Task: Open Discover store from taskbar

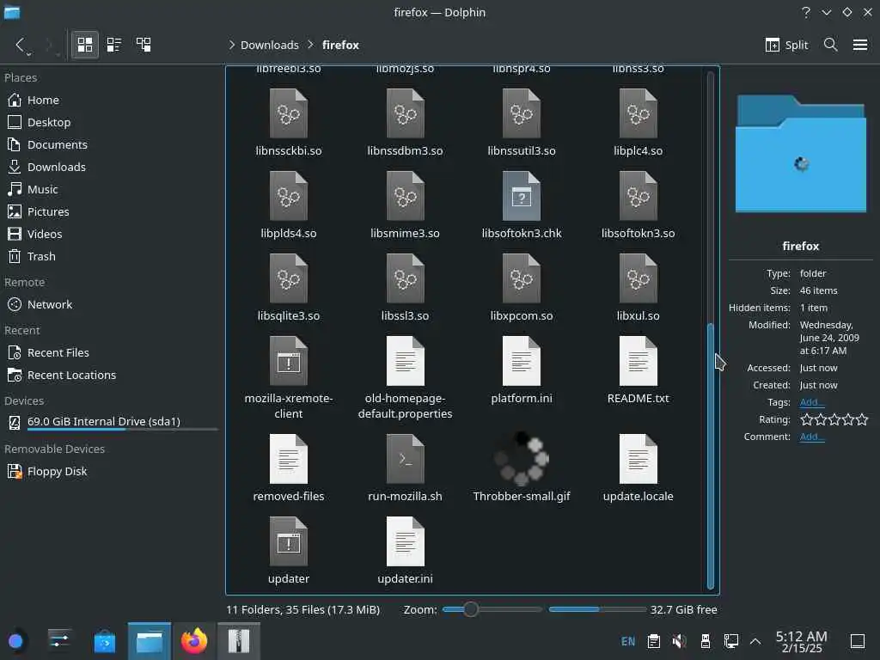Action: (x=105, y=641)
